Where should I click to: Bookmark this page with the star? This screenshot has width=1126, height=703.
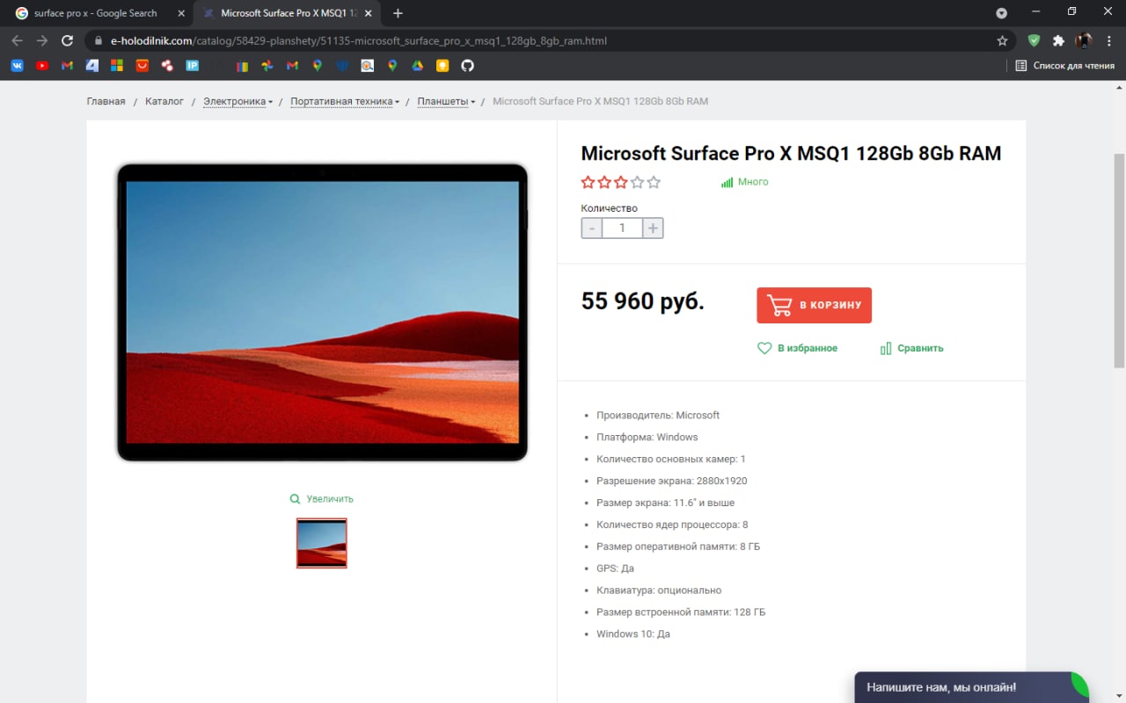pyautogui.click(x=1002, y=40)
